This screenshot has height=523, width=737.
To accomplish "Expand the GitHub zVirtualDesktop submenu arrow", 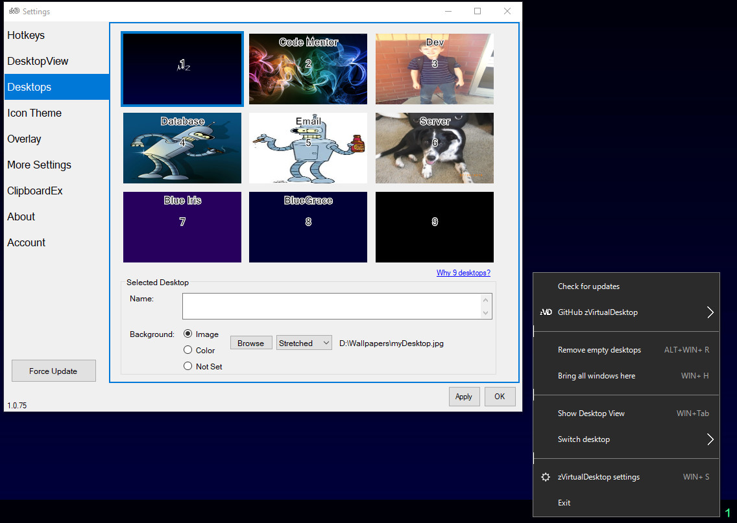I will point(710,312).
